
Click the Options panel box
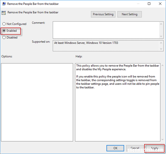pyautogui.click(x=37, y=102)
